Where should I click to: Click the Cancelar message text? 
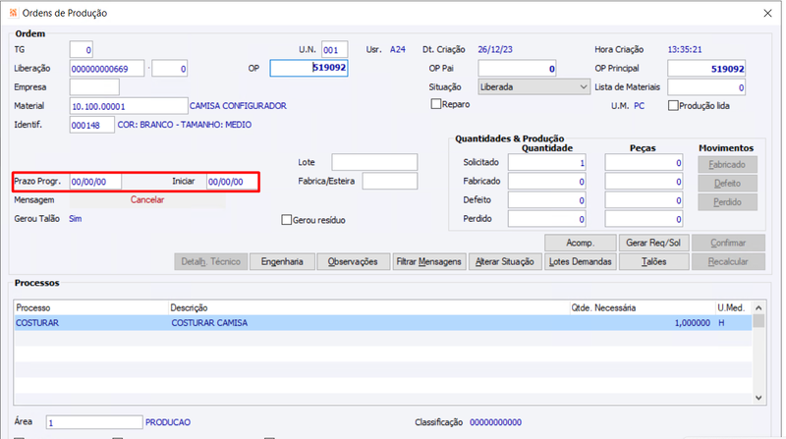(x=147, y=200)
